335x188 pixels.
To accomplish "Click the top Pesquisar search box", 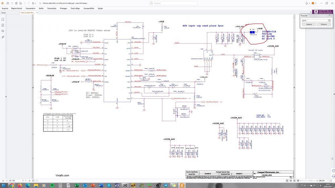I will [174, 3].
